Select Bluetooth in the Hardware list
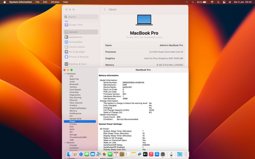 coord(74,84)
